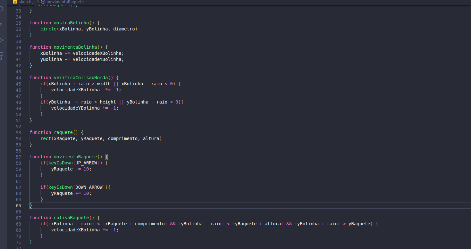The width and height of the screenshot is (471, 249).
Task: Click velocidadeXBolinha on line 69
Action: click(75, 230)
